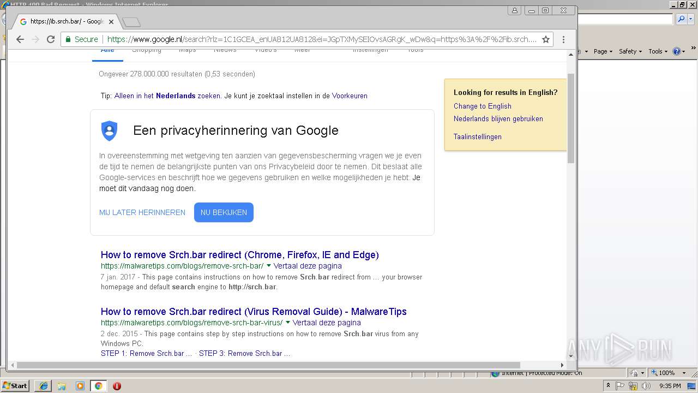Viewport: 698px width, 393px height.
Task: Select the Nieuws search tab
Action: (225, 50)
